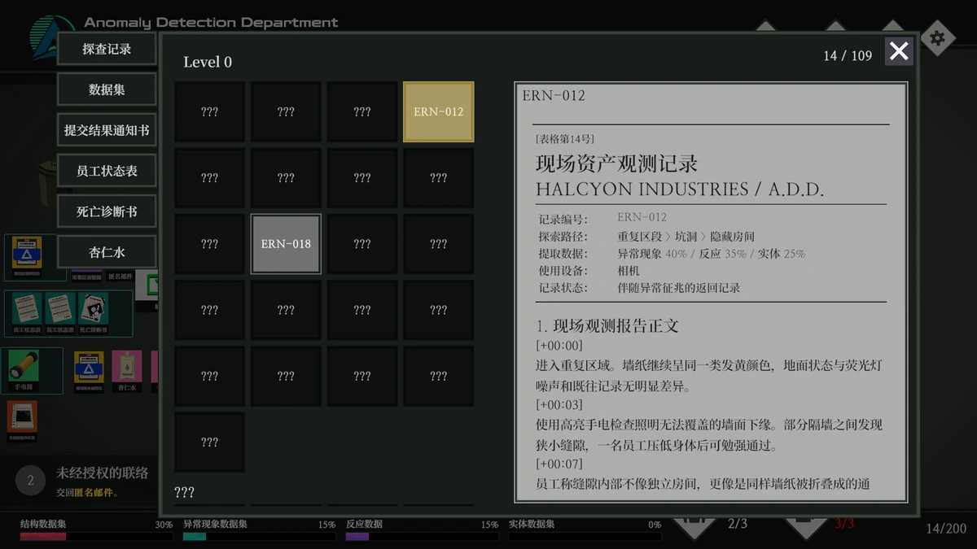977x549 pixels.
Task: Open the settings gear icon
Action: pyautogui.click(x=937, y=37)
